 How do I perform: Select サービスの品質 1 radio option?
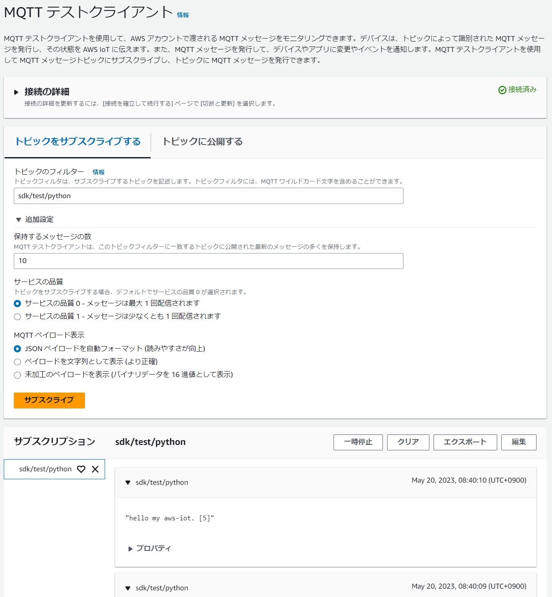point(17,316)
